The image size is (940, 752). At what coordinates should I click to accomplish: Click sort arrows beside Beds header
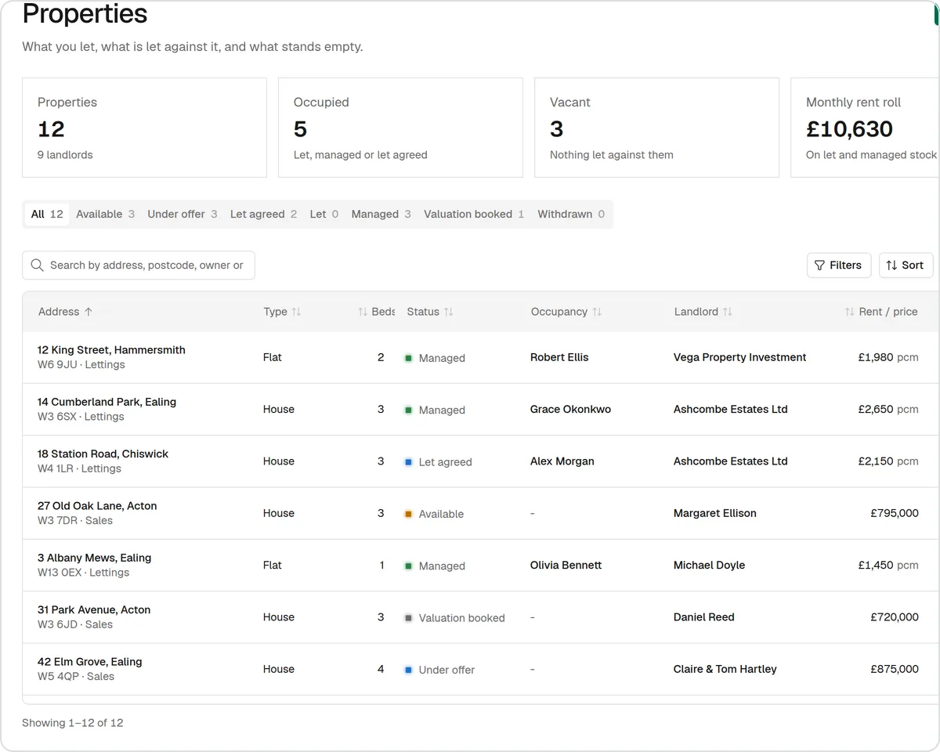tap(363, 312)
